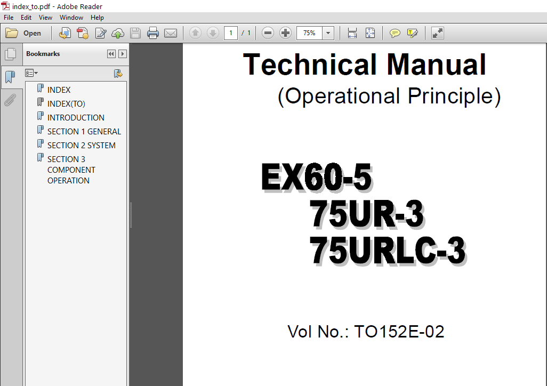Go to next page arrow

pyautogui.click(x=213, y=33)
